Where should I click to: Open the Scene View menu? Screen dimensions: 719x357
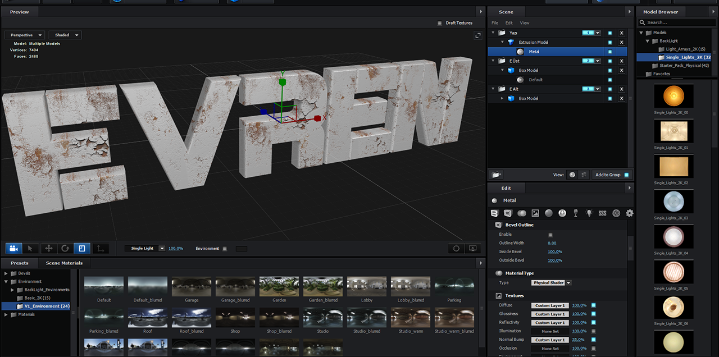(x=525, y=23)
